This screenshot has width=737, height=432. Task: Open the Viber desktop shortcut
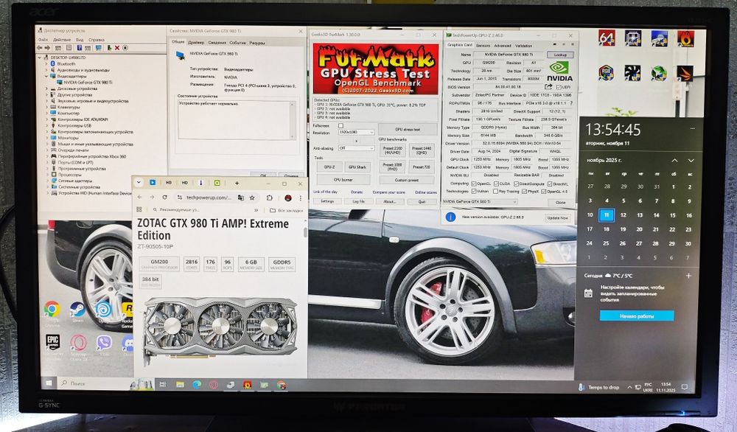[103, 342]
